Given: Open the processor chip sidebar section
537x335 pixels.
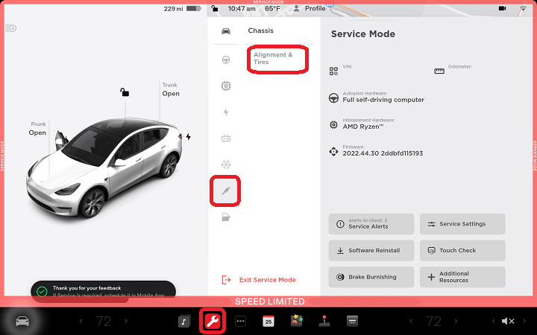Looking at the screenshot, I should 226,86.
